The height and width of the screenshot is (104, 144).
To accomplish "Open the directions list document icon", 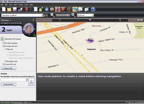I will (x=35, y=9).
